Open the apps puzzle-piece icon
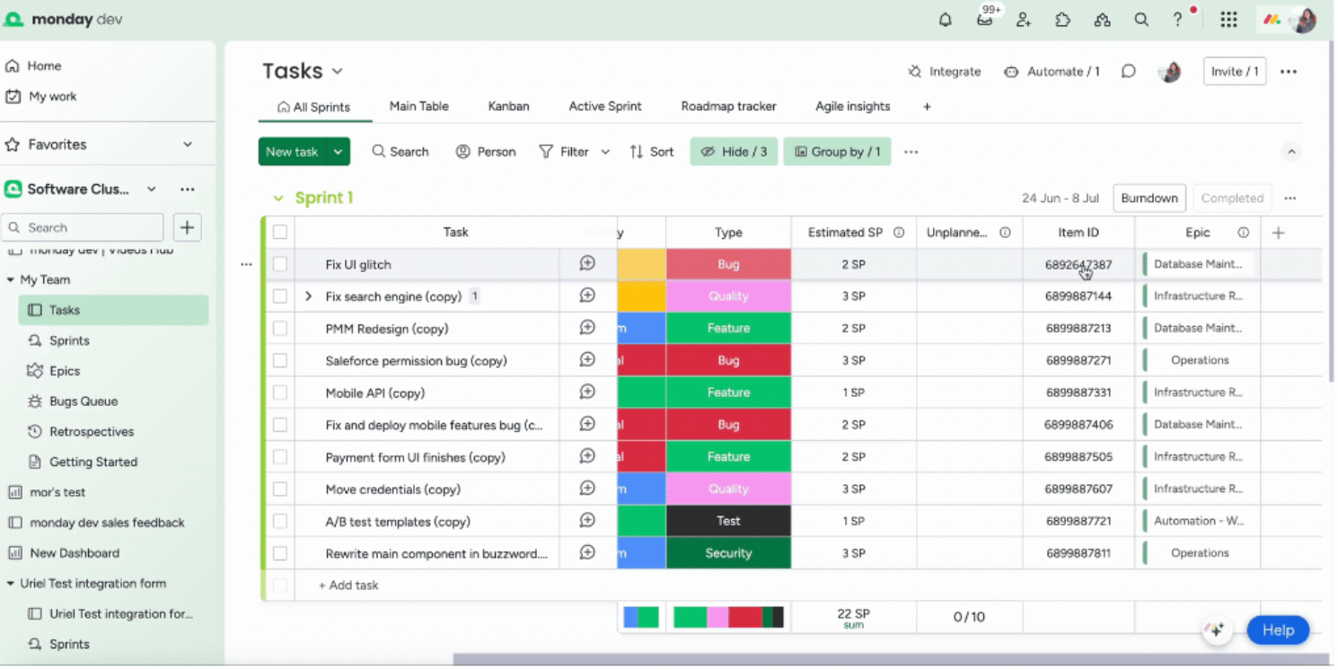This screenshot has height=670, width=1338. coord(1063,20)
